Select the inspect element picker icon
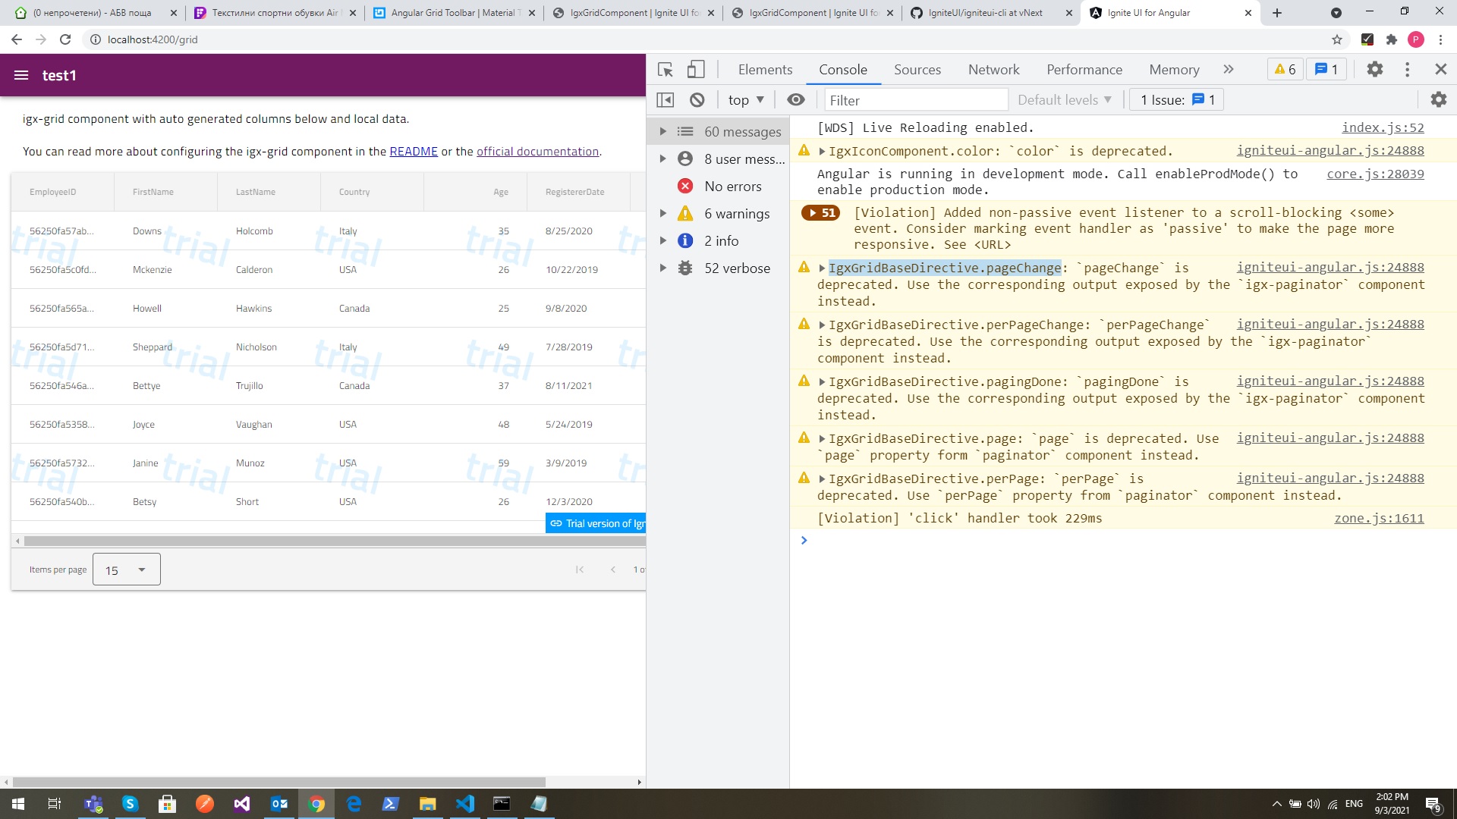1457x819 pixels. [x=666, y=70]
